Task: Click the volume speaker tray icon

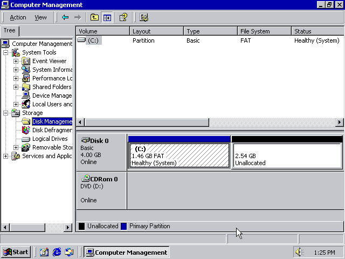Action: click(299, 252)
